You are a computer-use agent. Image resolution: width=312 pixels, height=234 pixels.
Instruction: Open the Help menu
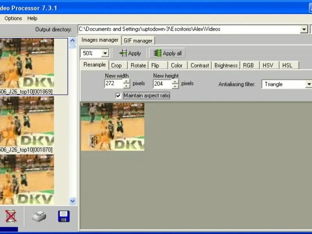(32, 18)
